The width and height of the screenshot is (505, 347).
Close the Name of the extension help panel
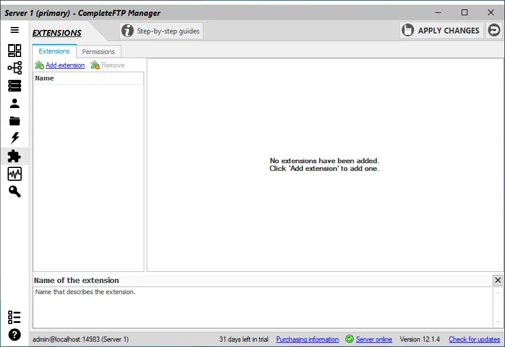tap(497, 280)
